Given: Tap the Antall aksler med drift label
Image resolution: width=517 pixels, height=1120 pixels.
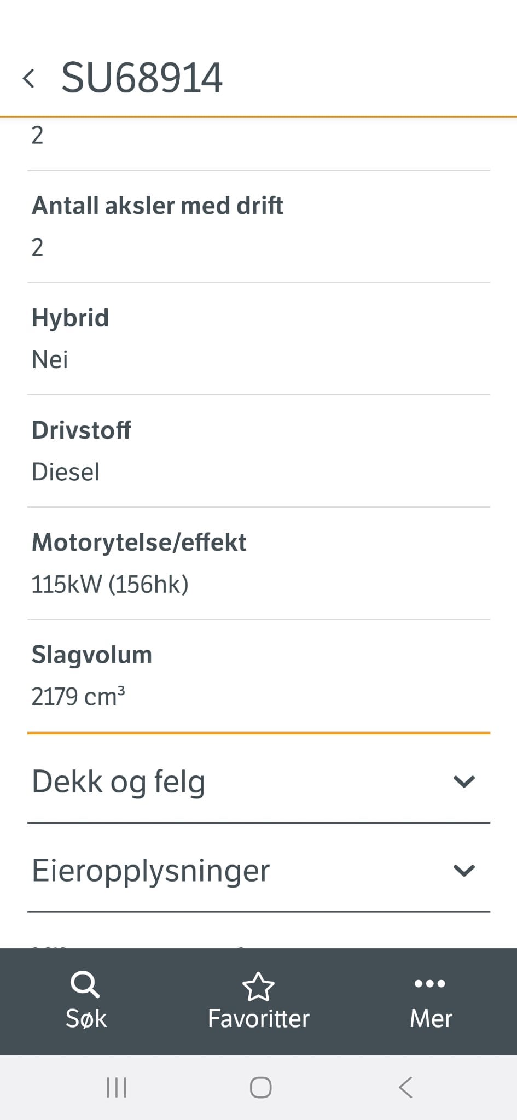Looking at the screenshot, I should click(x=158, y=206).
